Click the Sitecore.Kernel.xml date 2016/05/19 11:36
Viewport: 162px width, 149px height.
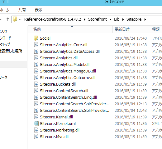[131, 124]
